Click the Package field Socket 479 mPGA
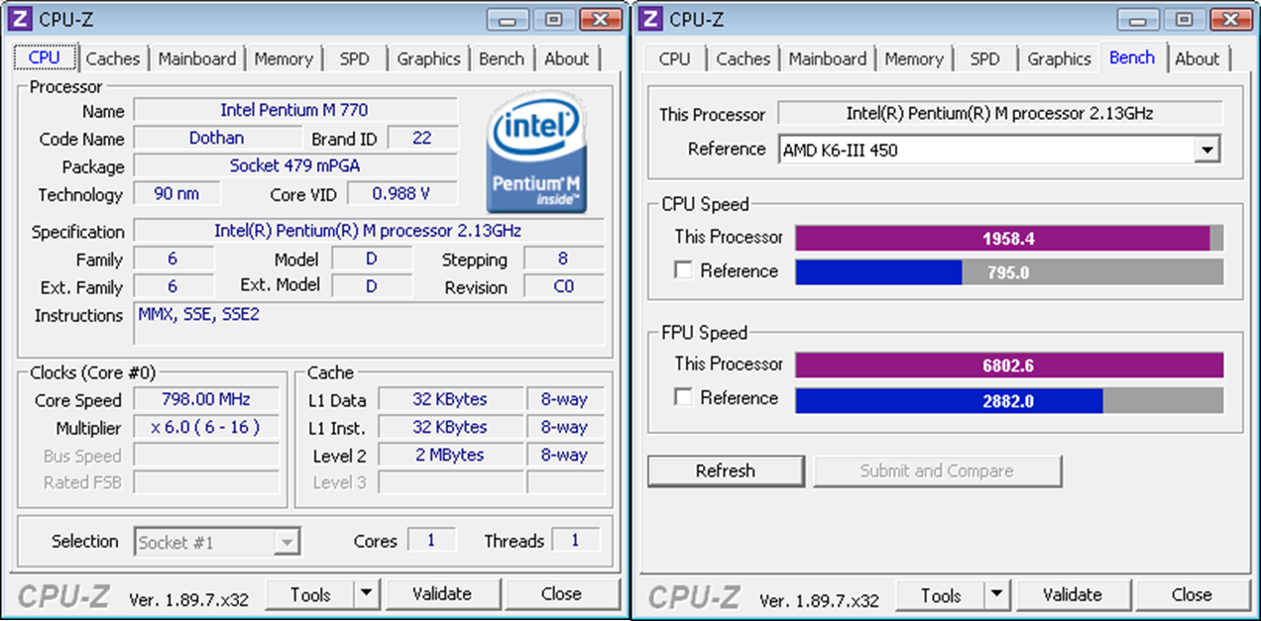The image size is (1261, 621). coord(295,165)
